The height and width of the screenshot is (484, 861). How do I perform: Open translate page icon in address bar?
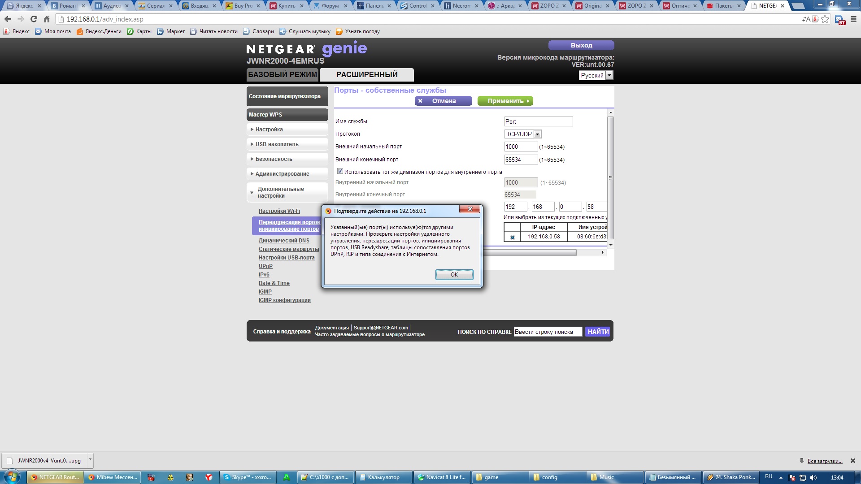pos(806,19)
